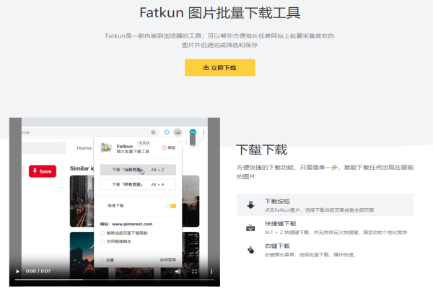Click the bookmark star icon in address bar
The image size is (433, 289).
point(153,132)
